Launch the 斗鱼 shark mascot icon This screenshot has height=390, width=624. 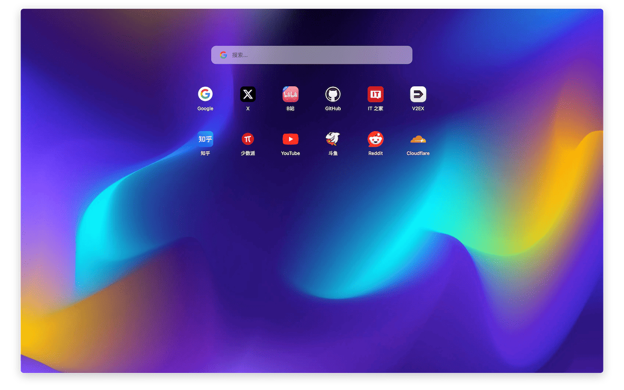(x=333, y=139)
